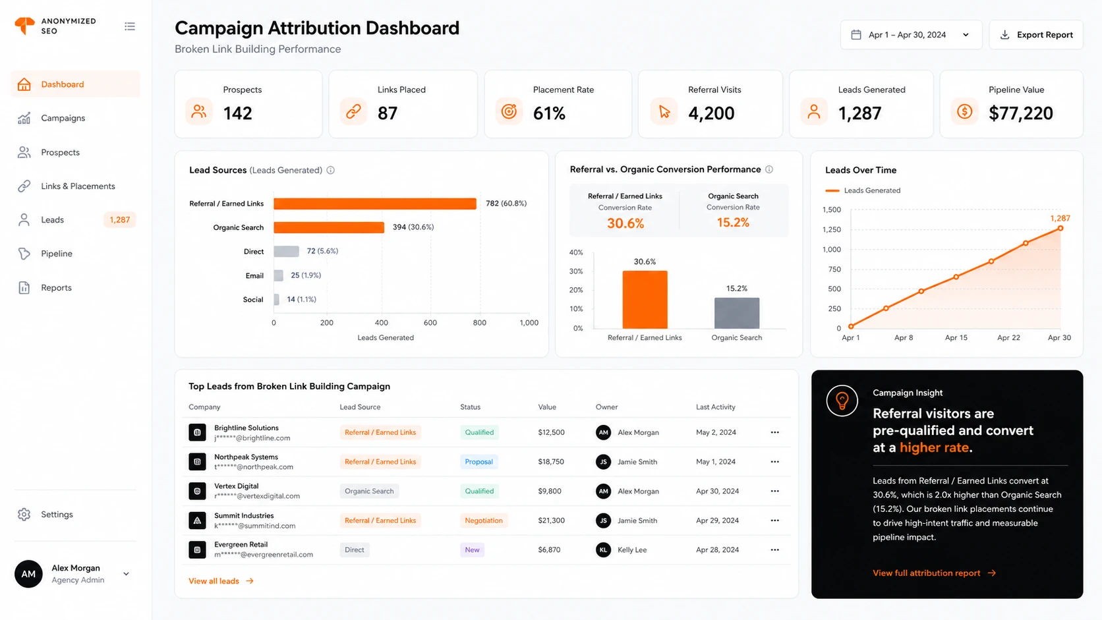Viewport: 1102px width, 620px height.
Task: Open row options for Brightline Solutions
Action: (x=775, y=432)
